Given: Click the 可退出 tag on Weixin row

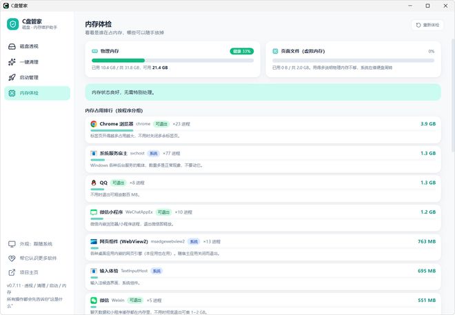Looking at the screenshot, I should tap(135, 301).
